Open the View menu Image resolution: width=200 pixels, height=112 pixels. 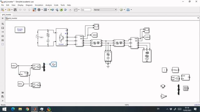pyautogui.click(x=13, y=5)
